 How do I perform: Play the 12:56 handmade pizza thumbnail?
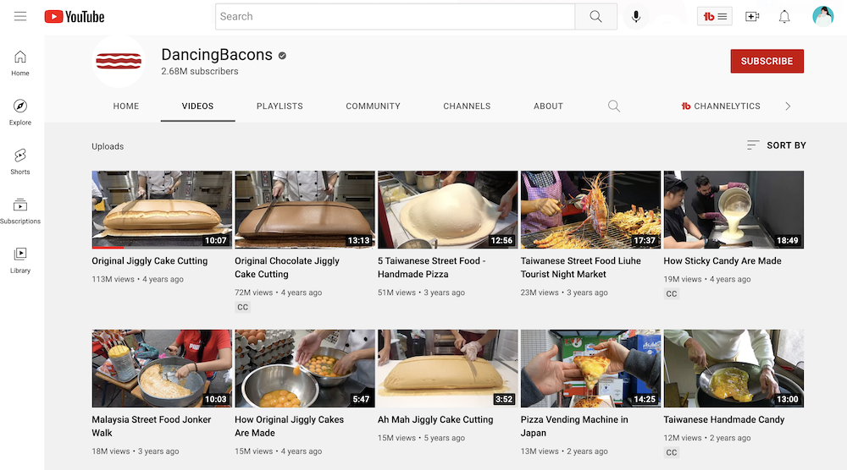coord(448,210)
